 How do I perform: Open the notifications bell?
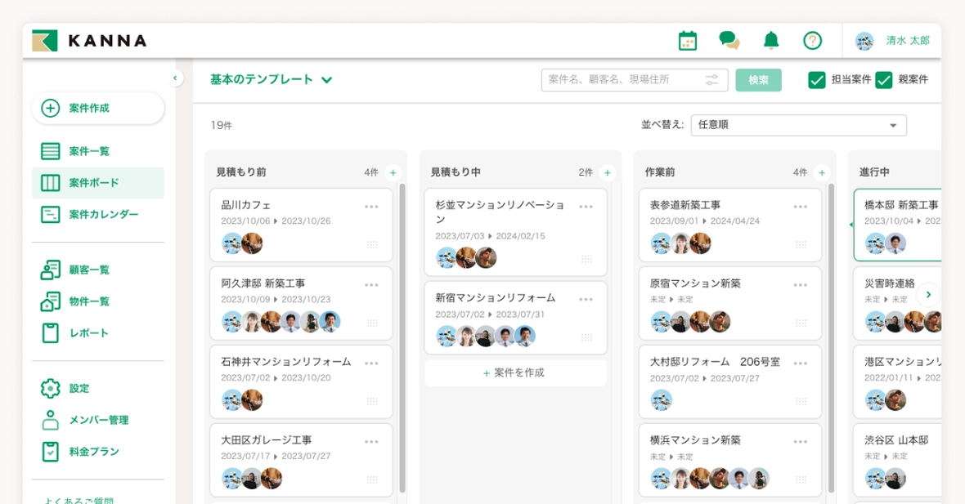[771, 41]
